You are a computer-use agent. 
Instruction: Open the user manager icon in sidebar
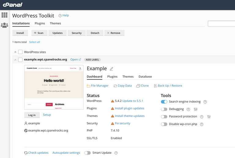coord(5,25)
